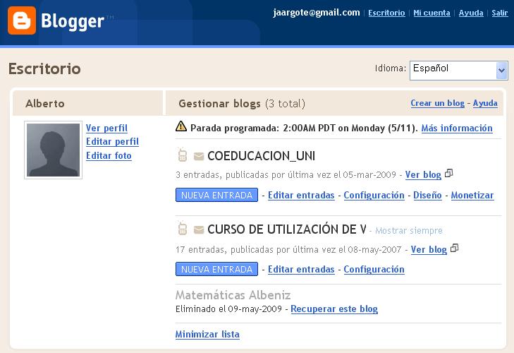514x353 pixels.
Task: Click the Blogger wordmark text
Action: tap(73, 22)
